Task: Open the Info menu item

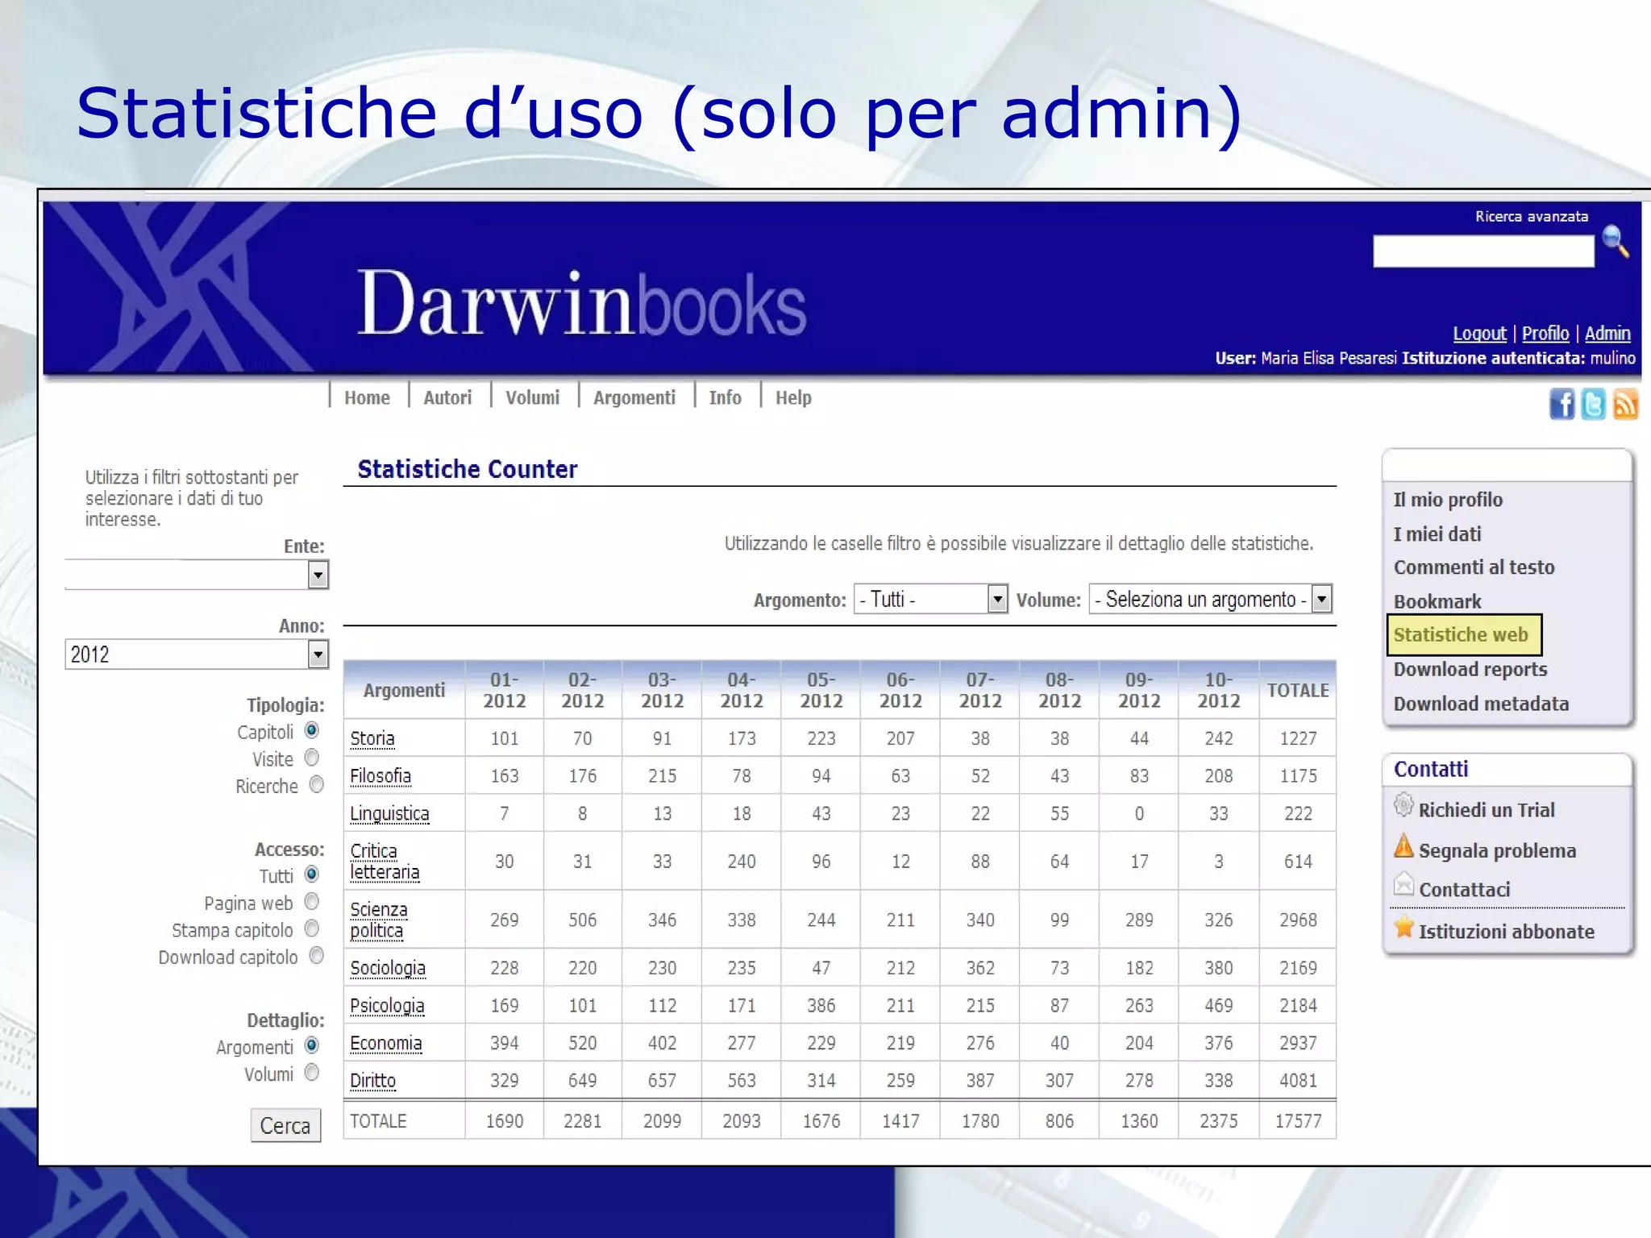Action: point(725,397)
